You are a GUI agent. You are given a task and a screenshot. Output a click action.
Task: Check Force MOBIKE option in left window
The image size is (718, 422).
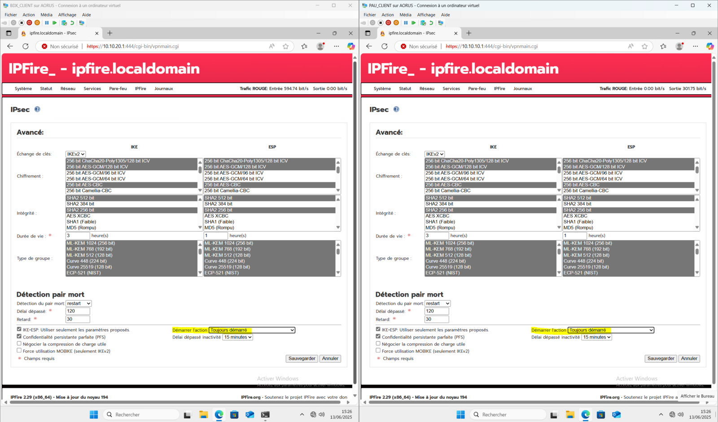[x=19, y=351]
